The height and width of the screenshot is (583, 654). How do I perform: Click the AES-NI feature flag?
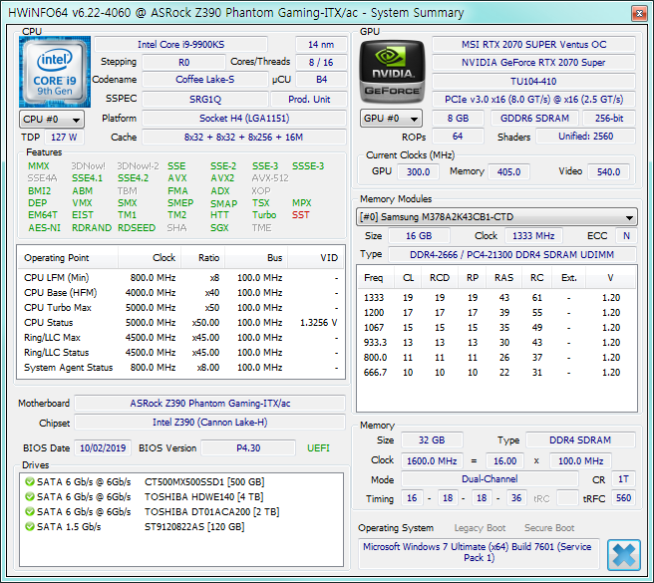pyautogui.click(x=44, y=228)
